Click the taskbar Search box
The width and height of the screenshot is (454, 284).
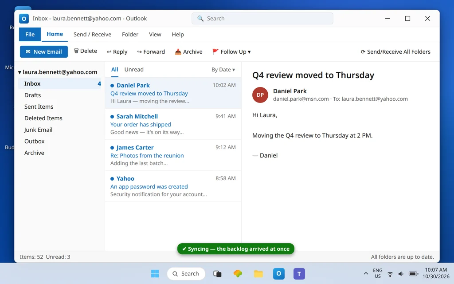point(186,273)
